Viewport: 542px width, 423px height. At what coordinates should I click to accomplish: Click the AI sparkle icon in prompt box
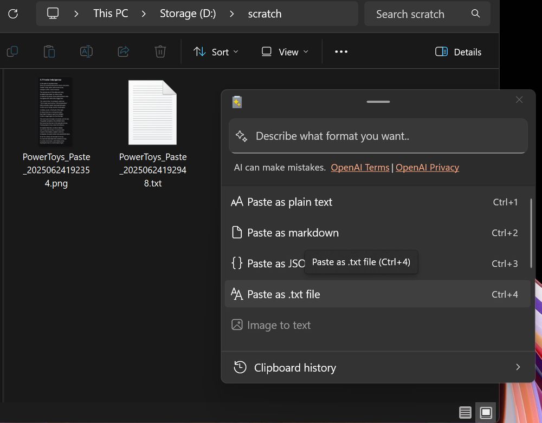pyautogui.click(x=241, y=136)
